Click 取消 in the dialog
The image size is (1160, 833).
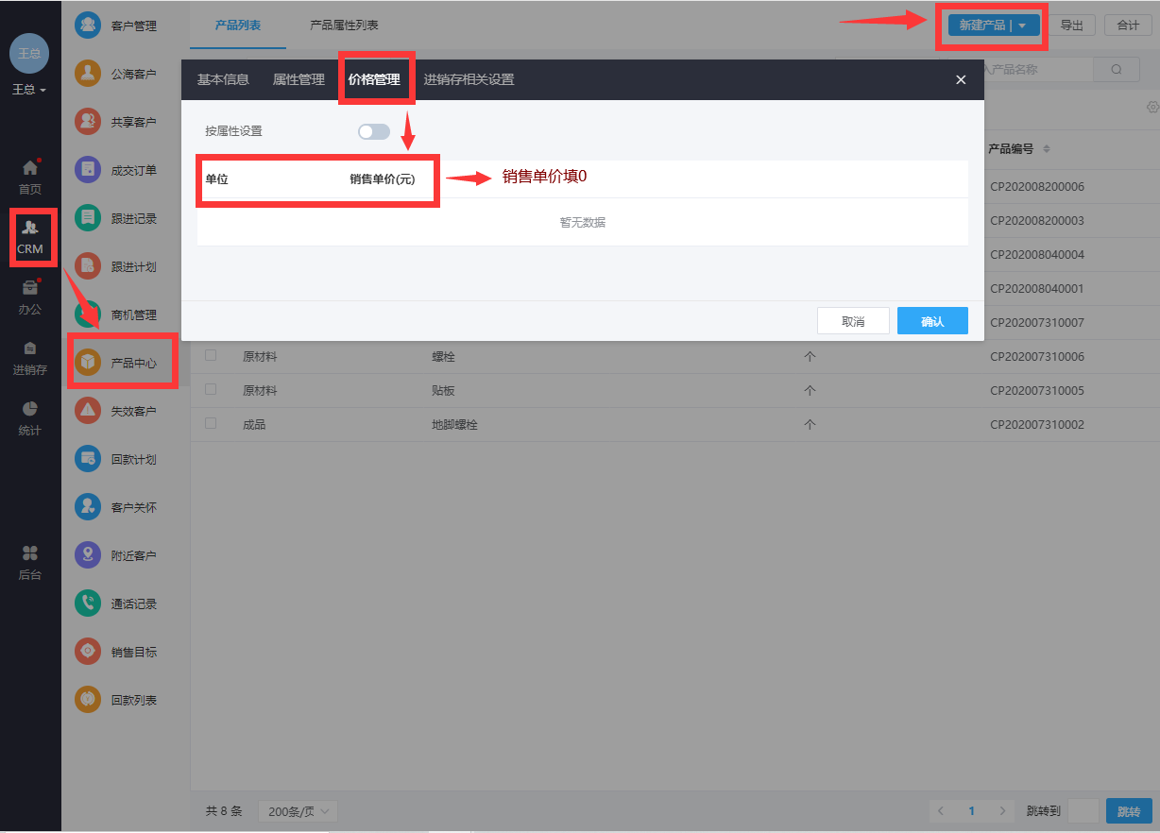(853, 321)
